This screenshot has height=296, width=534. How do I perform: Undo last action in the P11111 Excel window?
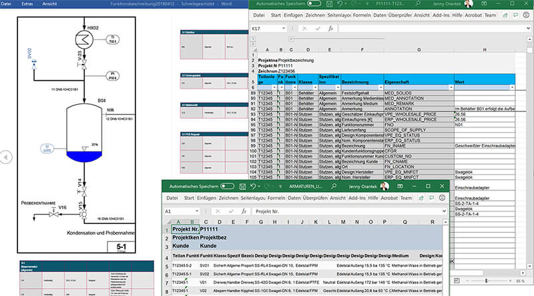[340, 4]
